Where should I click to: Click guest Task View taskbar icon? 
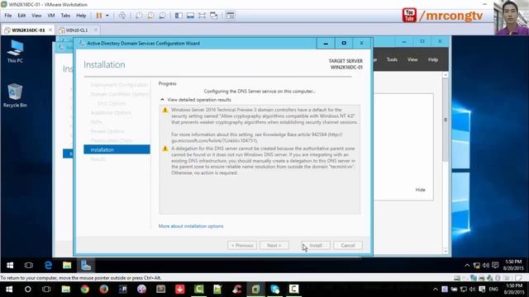29,266
